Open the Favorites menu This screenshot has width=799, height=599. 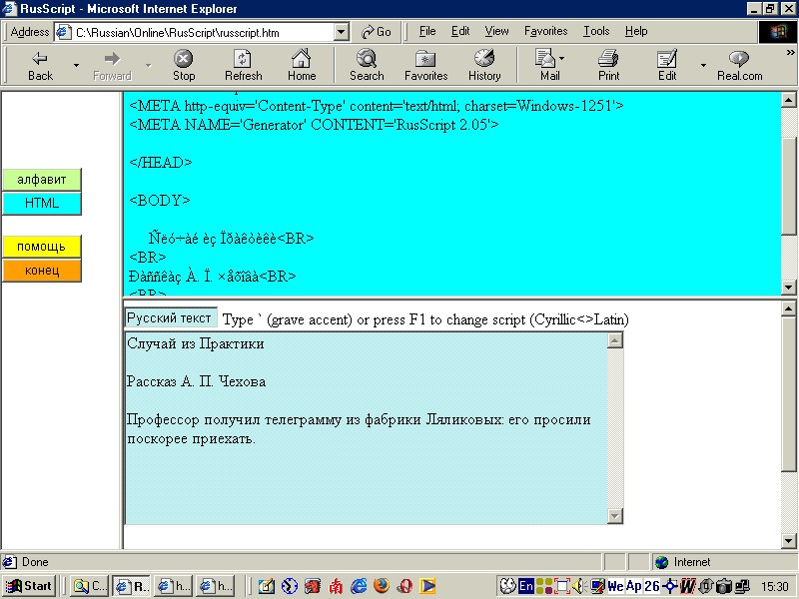(545, 32)
